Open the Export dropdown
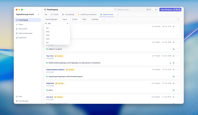198x115 pixels. [66, 19]
